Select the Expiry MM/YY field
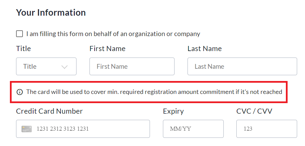305x146 pixels. point(193,129)
